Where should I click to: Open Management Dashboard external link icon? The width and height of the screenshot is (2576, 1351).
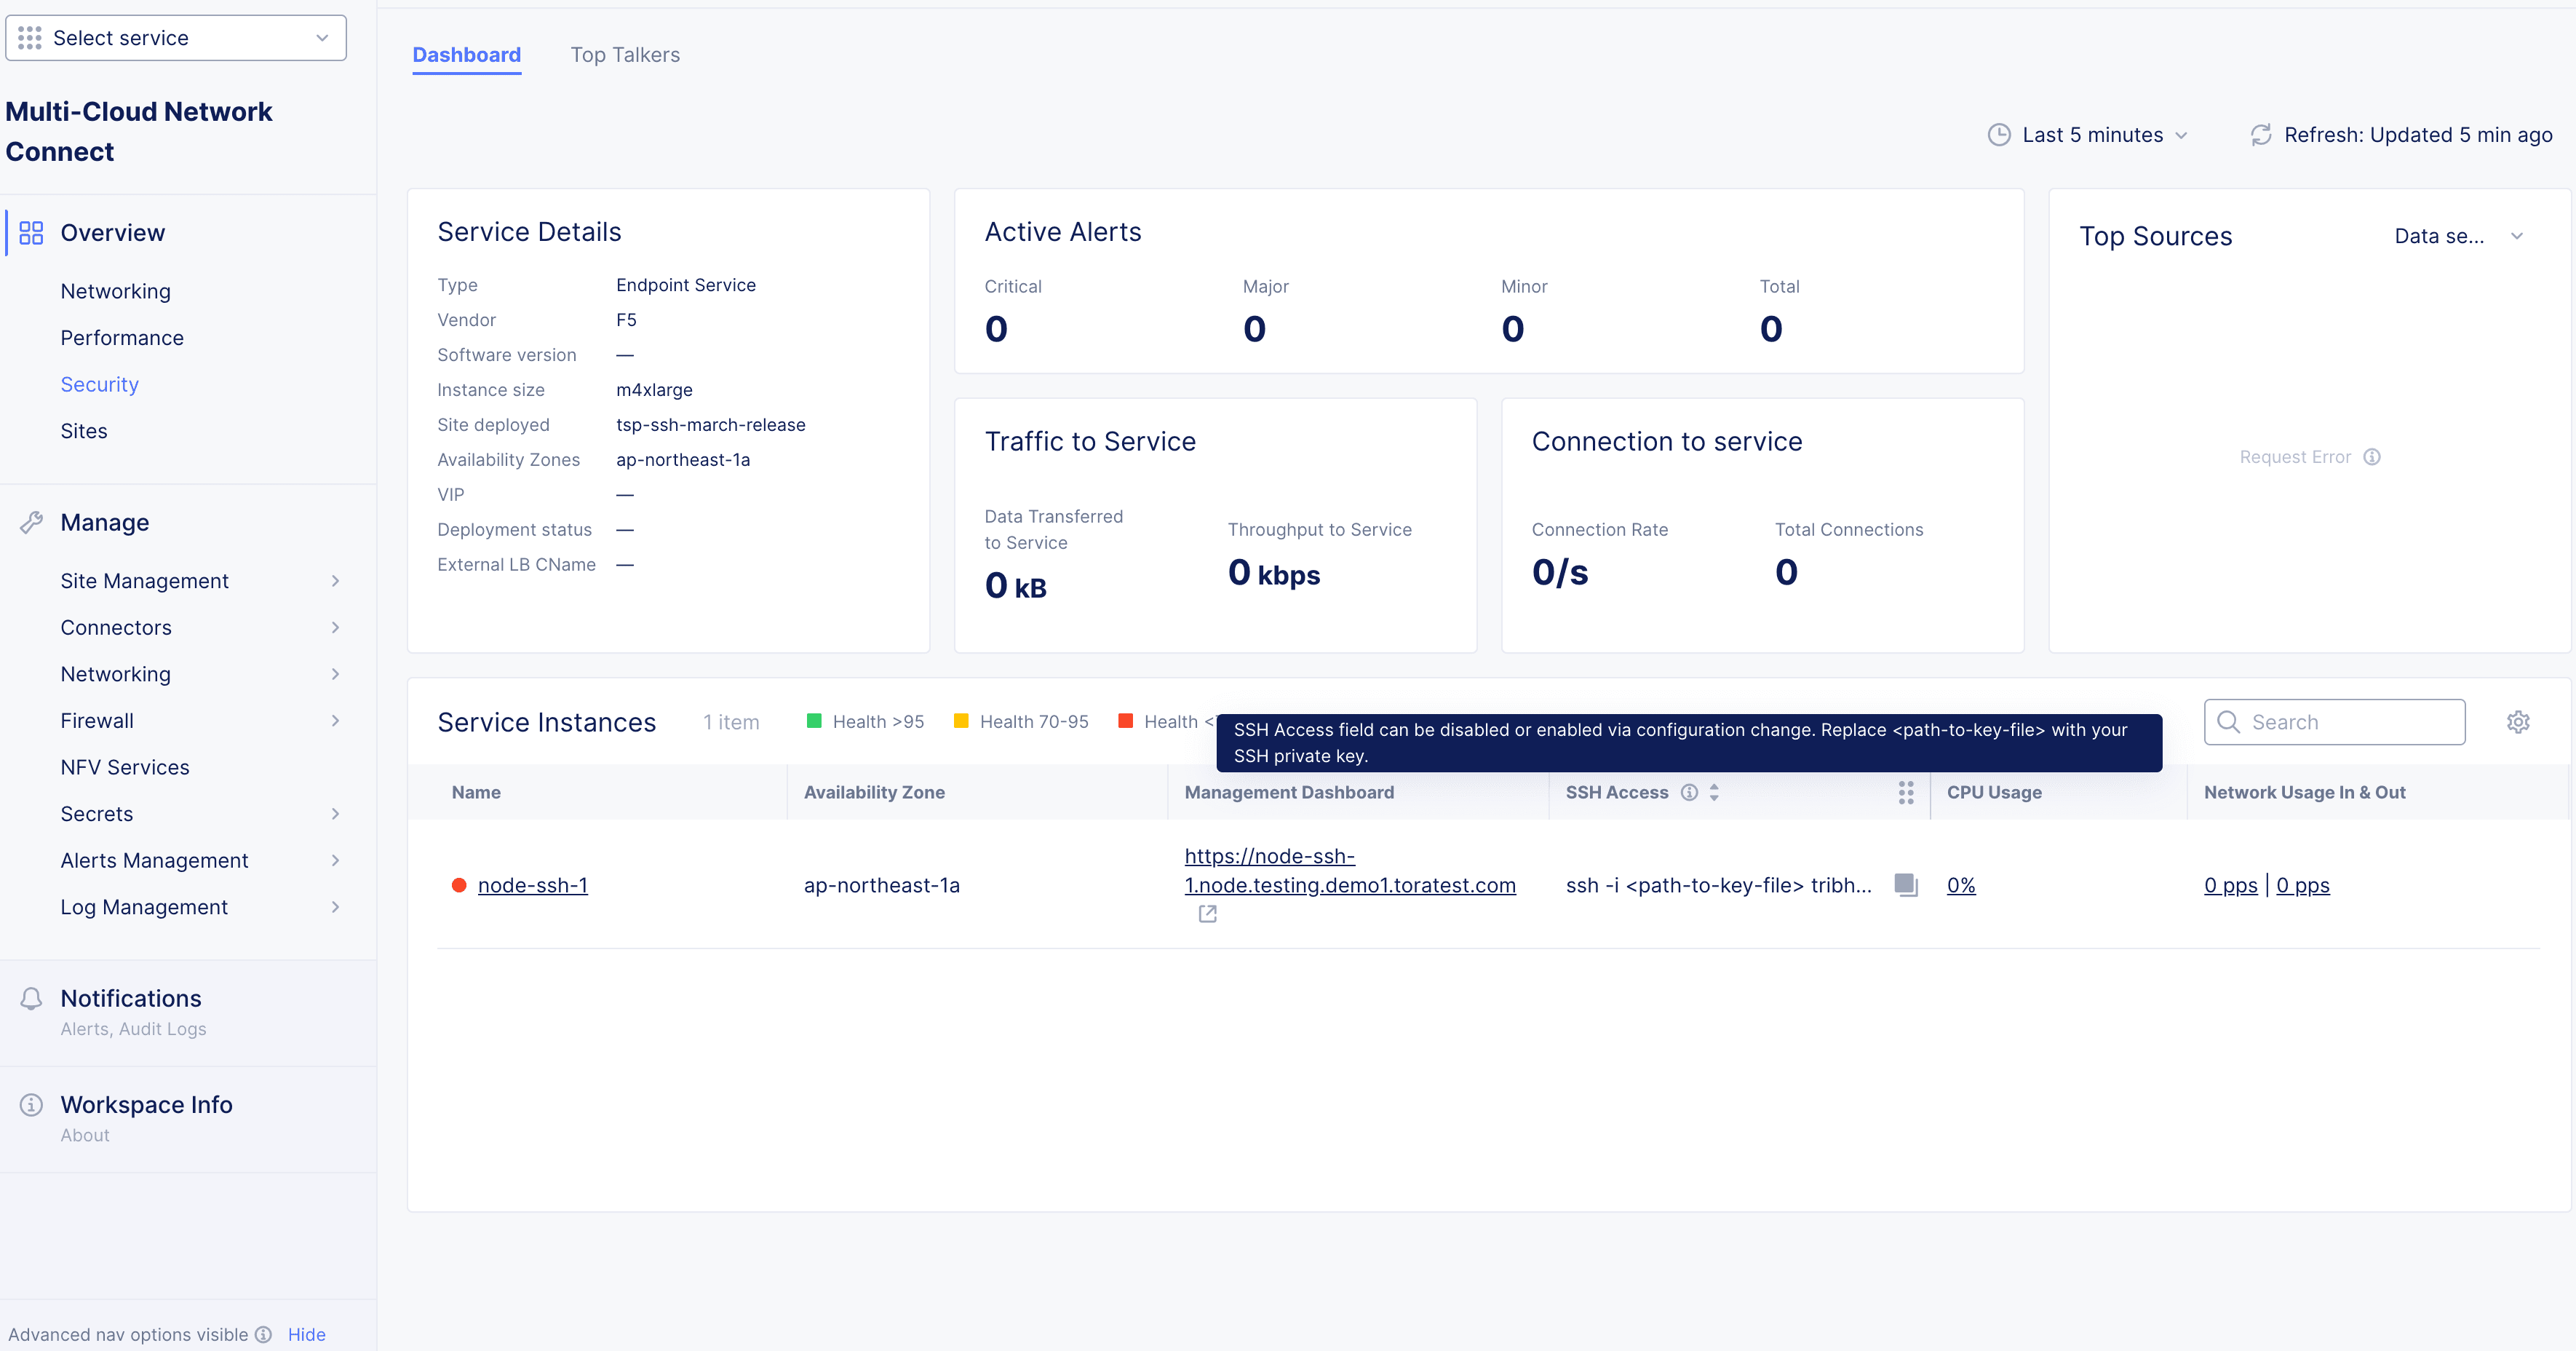pos(1208,913)
